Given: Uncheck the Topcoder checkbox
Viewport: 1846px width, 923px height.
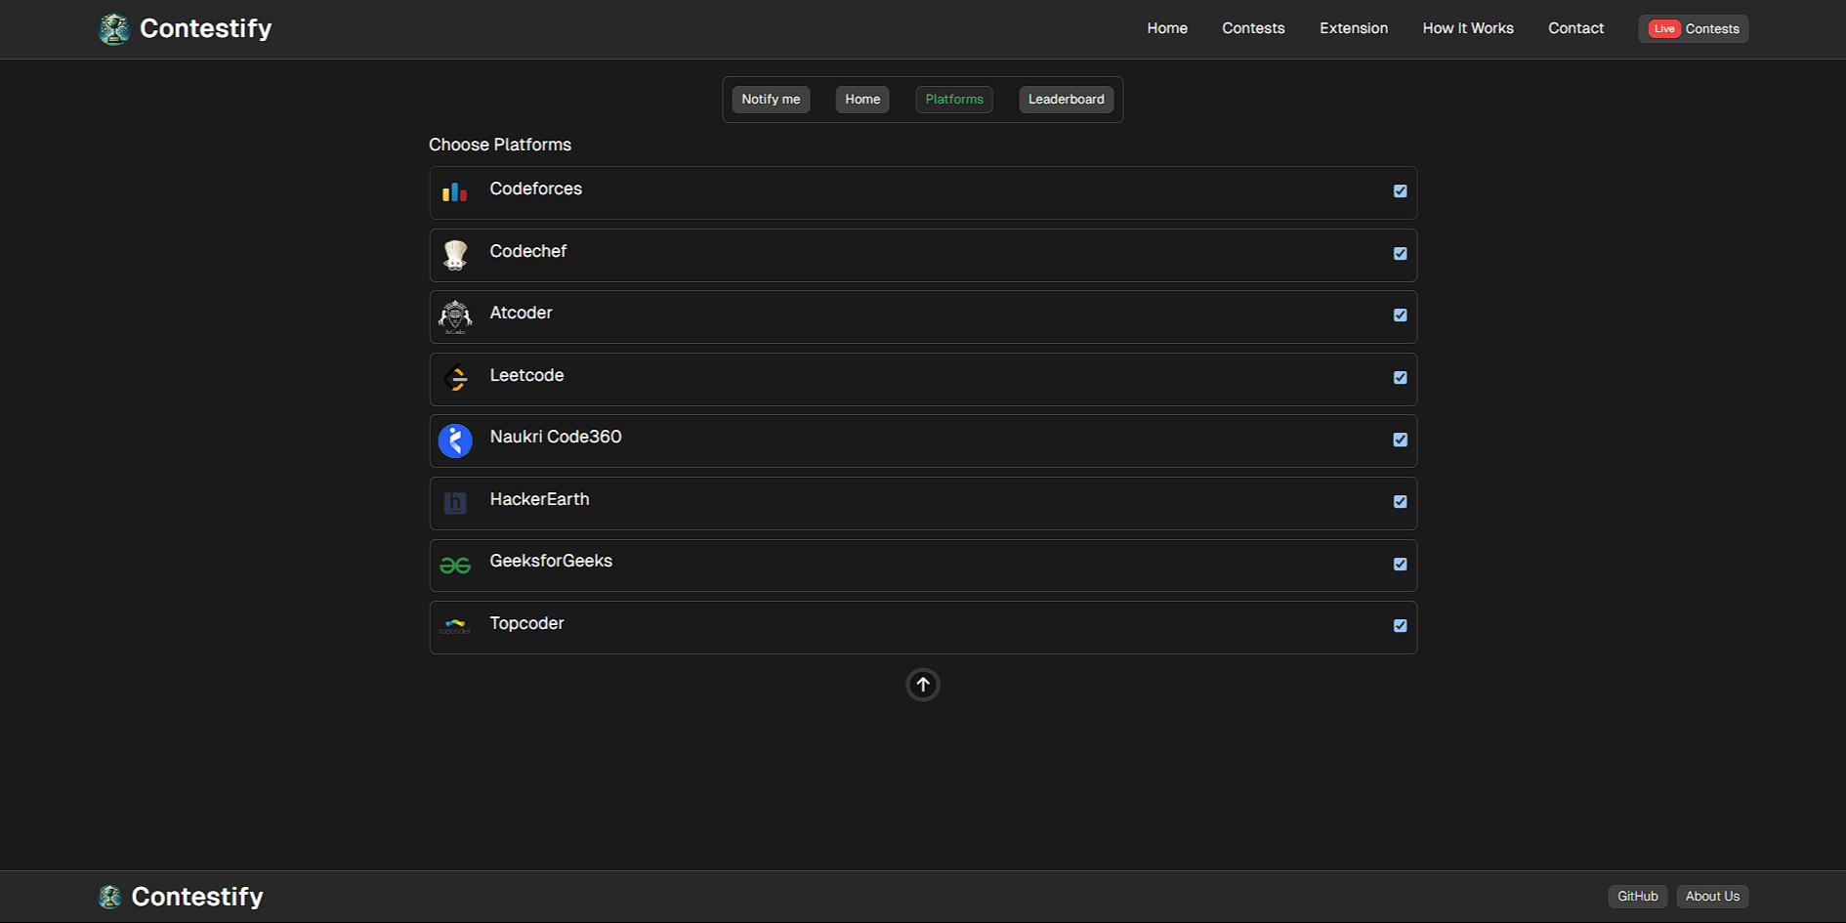Looking at the screenshot, I should point(1401,625).
